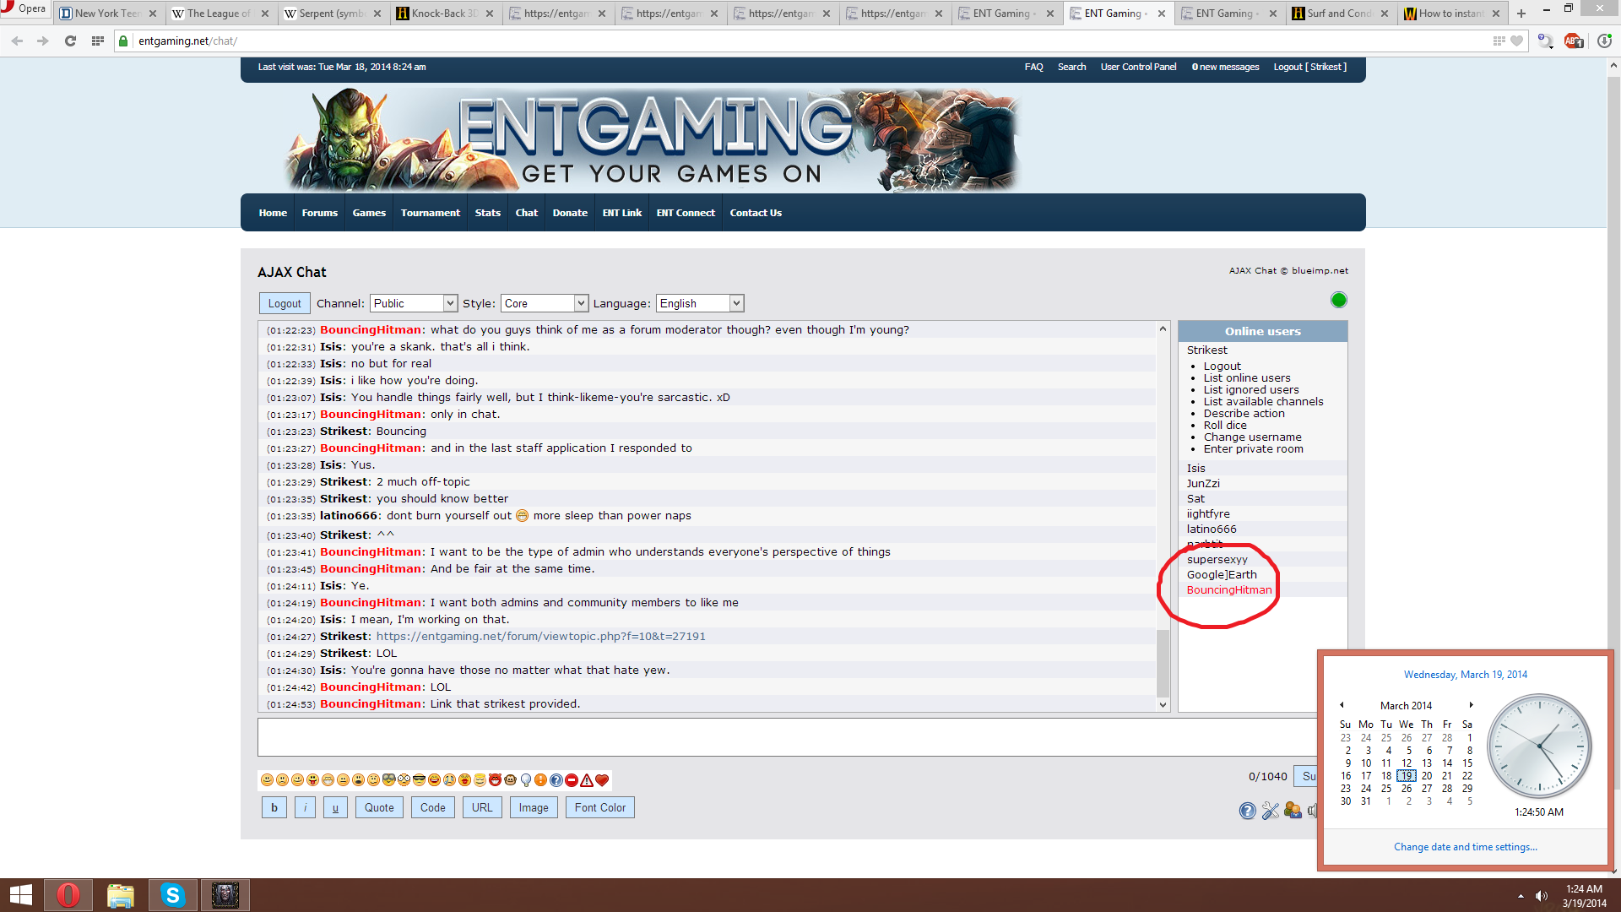The width and height of the screenshot is (1621, 912).
Task: Insert the red no-entry emoticon
Action: coord(572,780)
